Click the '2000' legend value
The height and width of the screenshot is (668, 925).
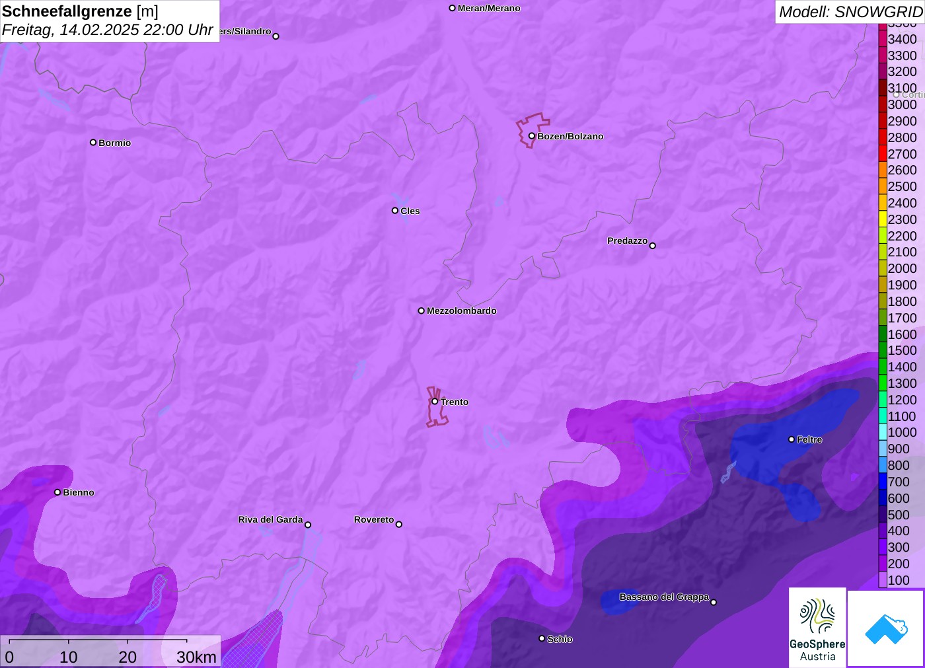(x=902, y=268)
